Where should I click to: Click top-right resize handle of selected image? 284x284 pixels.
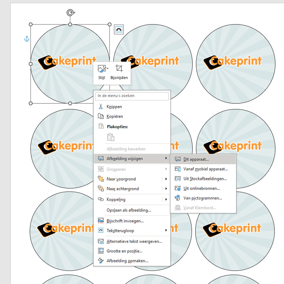click(x=110, y=24)
